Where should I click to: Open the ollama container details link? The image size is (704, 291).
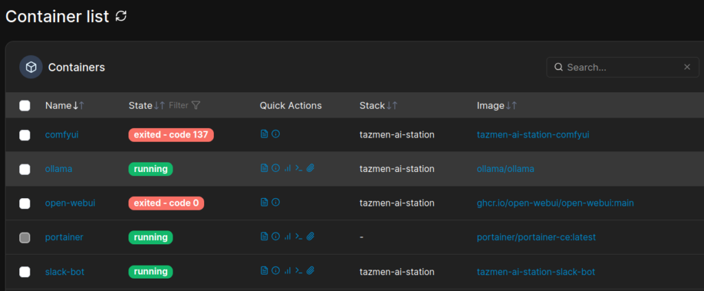point(58,169)
